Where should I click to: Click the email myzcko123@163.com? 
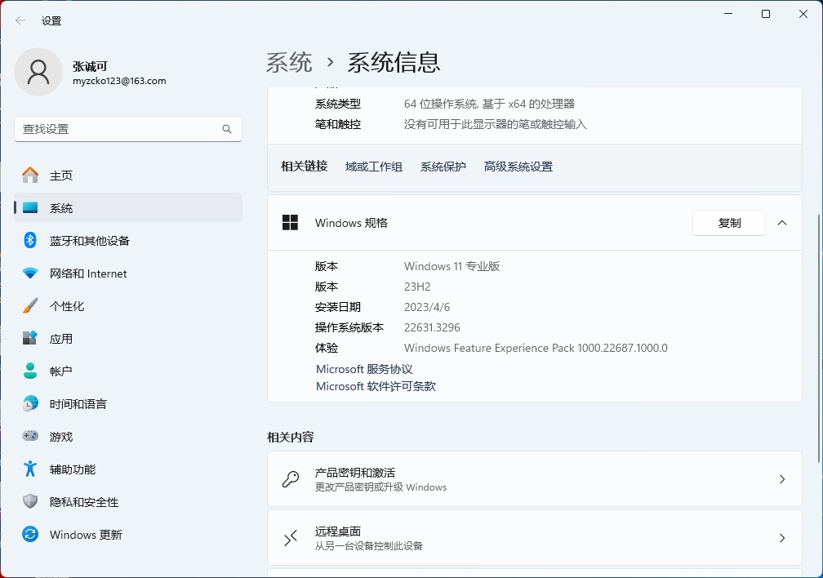pyautogui.click(x=119, y=81)
